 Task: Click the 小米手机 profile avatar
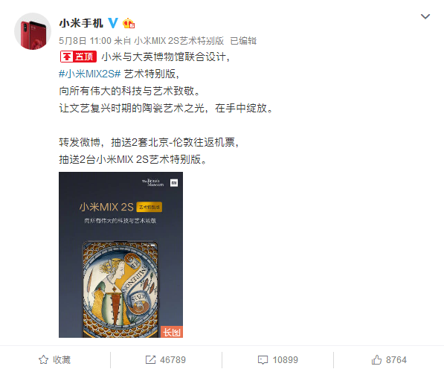tap(33, 31)
